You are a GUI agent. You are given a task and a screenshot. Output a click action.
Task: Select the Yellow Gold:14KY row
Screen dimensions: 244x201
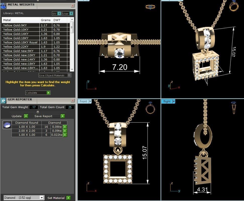coord(36,34)
